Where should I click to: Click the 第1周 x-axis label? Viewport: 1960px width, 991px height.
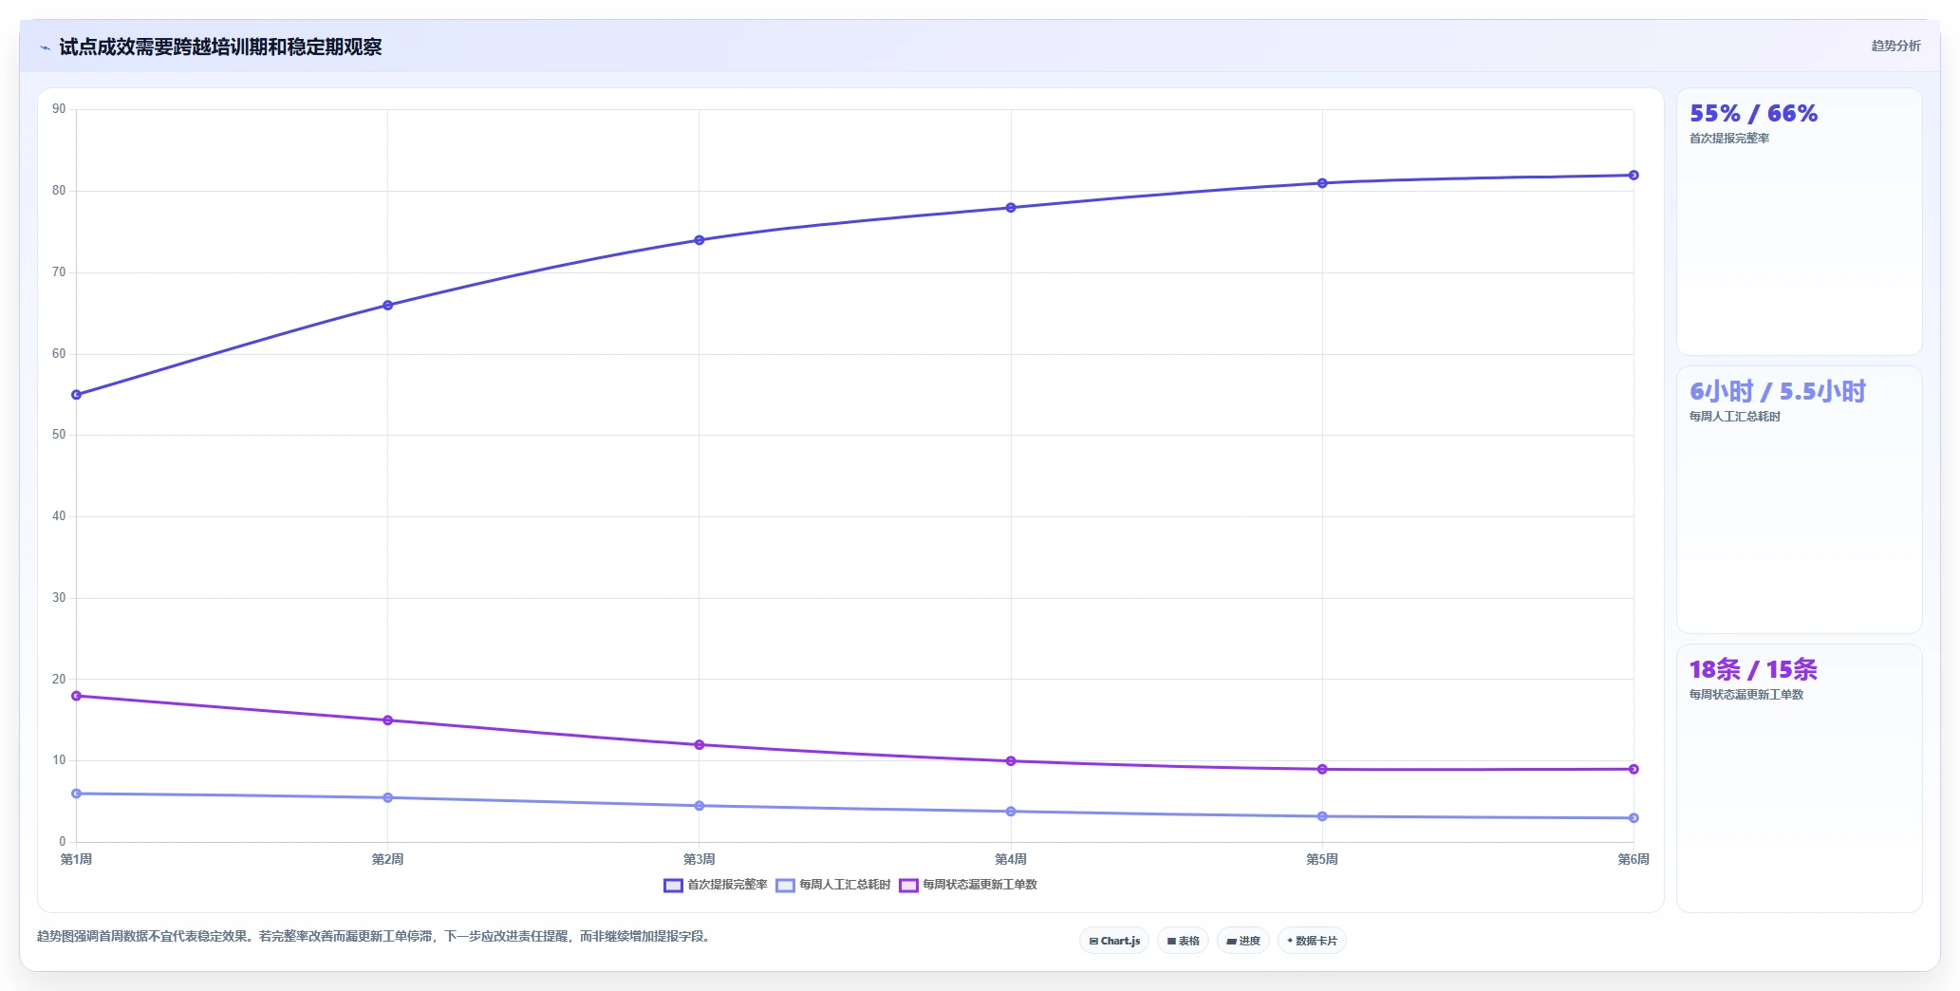pyautogui.click(x=77, y=859)
